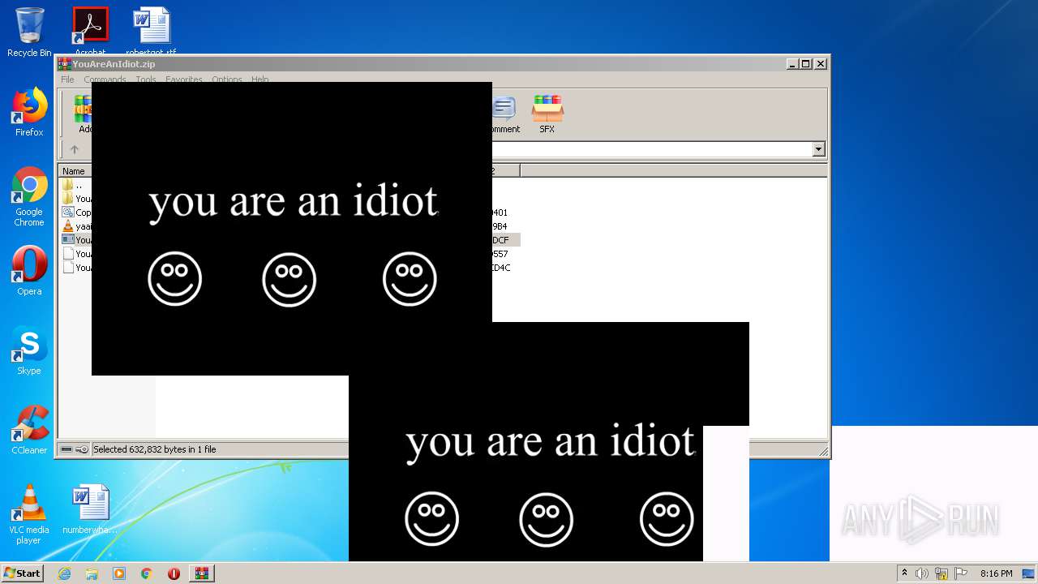Select the 'Cop...' file row in WinRAR
Image resolution: width=1038 pixels, height=584 pixels.
pyautogui.click(x=75, y=213)
